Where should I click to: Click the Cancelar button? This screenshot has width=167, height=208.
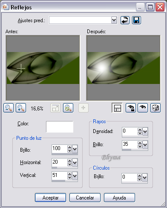point(85,198)
